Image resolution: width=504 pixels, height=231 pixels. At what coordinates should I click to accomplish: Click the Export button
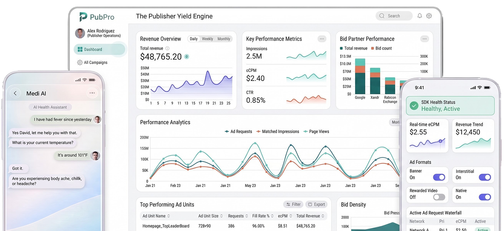click(317, 204)
